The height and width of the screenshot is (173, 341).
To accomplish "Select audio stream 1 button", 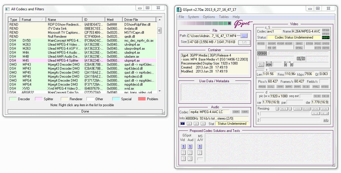I will (183, 124).
